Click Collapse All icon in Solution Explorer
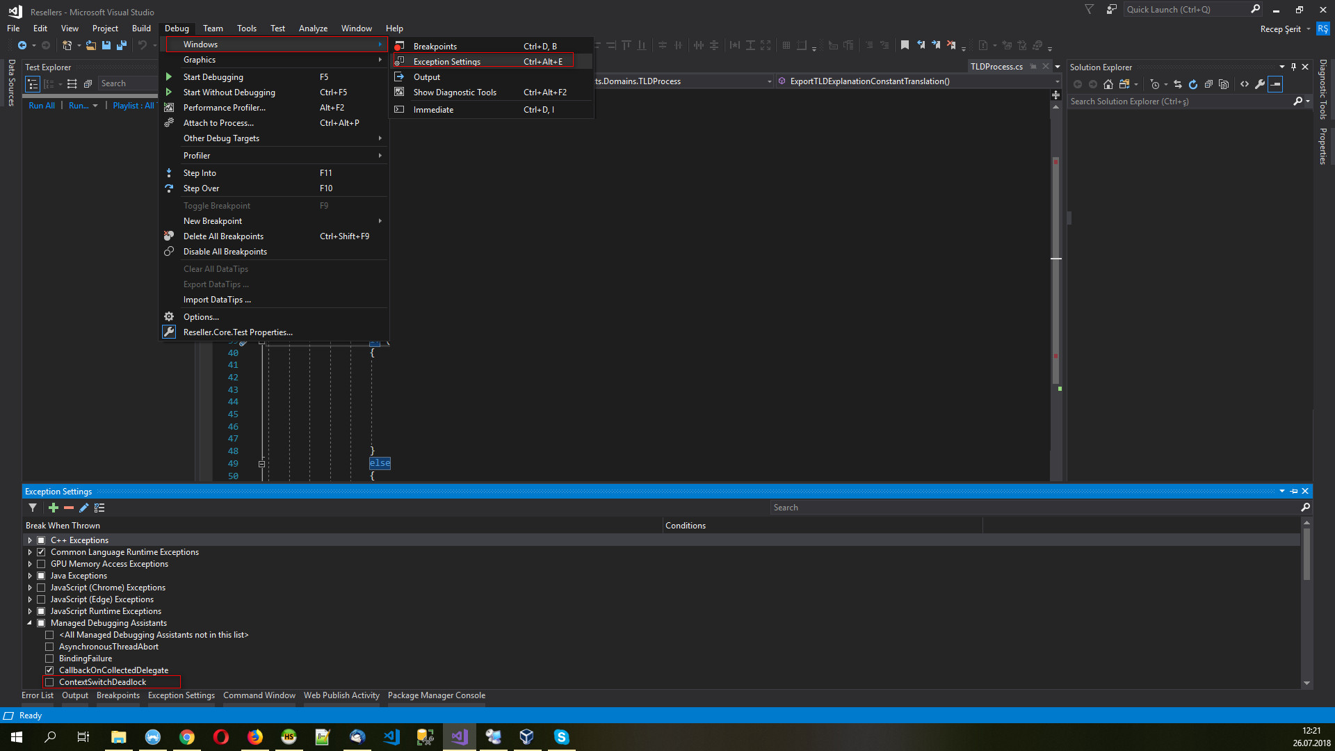The height and width of the screenshot is (751, 1335). [1208, 85]
